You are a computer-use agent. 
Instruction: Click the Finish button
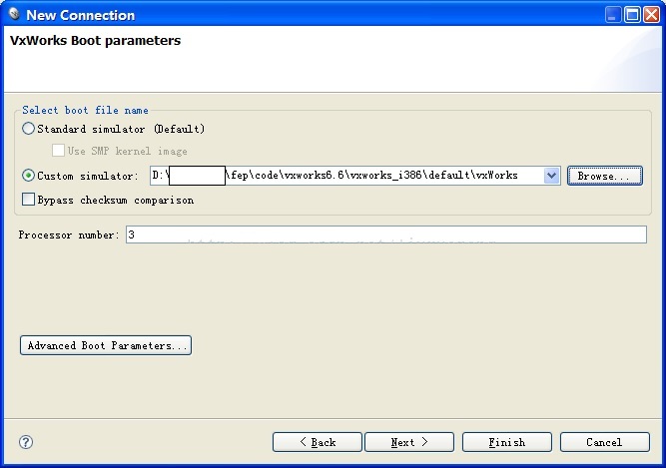(x=507, y=442)
